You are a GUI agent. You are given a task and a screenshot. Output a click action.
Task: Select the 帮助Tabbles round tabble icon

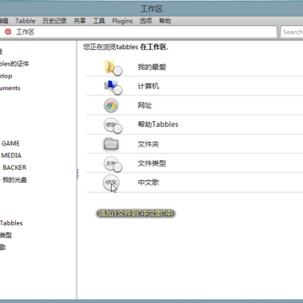click(x=113, y=125)
